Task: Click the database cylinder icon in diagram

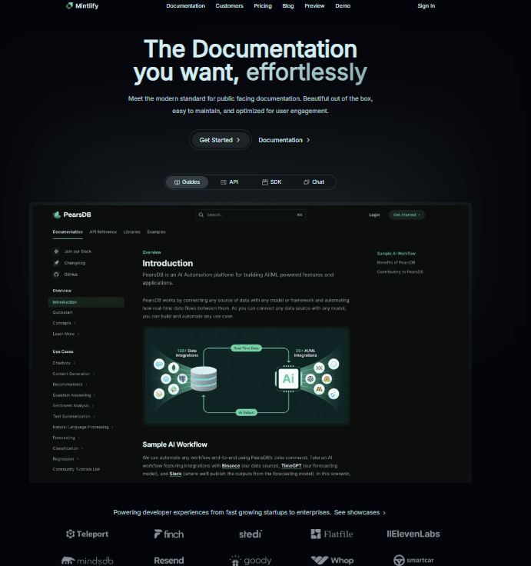Action: tap(204, 378)
